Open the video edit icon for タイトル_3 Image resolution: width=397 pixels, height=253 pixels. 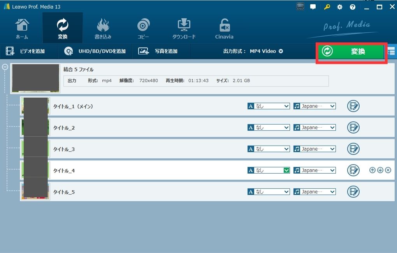point(353,149)
